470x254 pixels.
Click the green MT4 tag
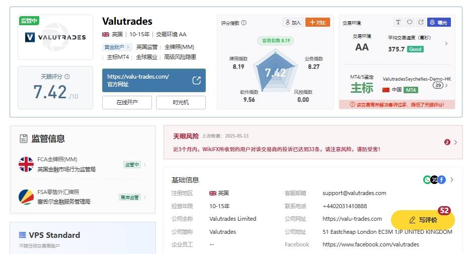[411, 90]
